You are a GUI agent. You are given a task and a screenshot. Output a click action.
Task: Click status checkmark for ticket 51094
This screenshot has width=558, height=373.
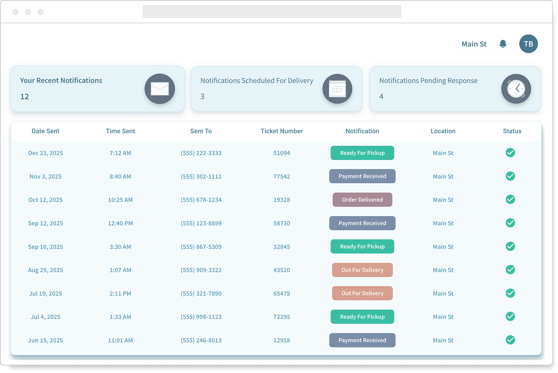(x=510, y=153)
